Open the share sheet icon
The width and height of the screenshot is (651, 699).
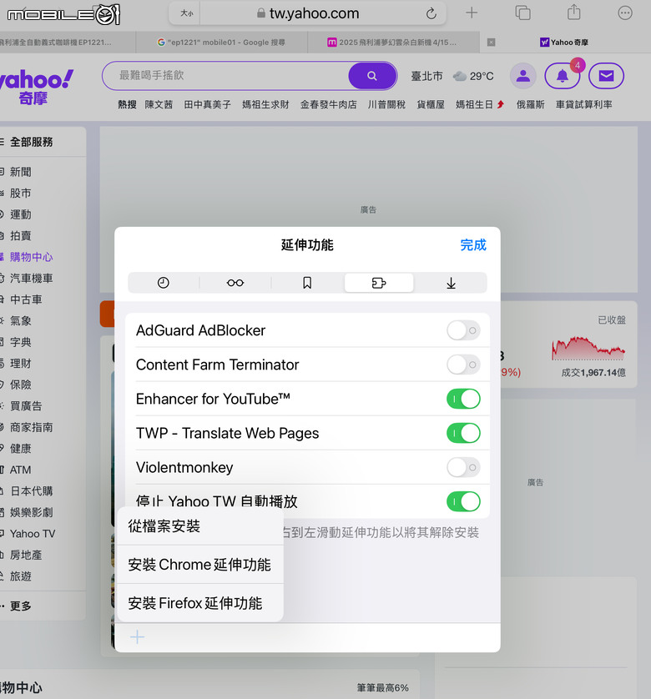coord(574,12)
